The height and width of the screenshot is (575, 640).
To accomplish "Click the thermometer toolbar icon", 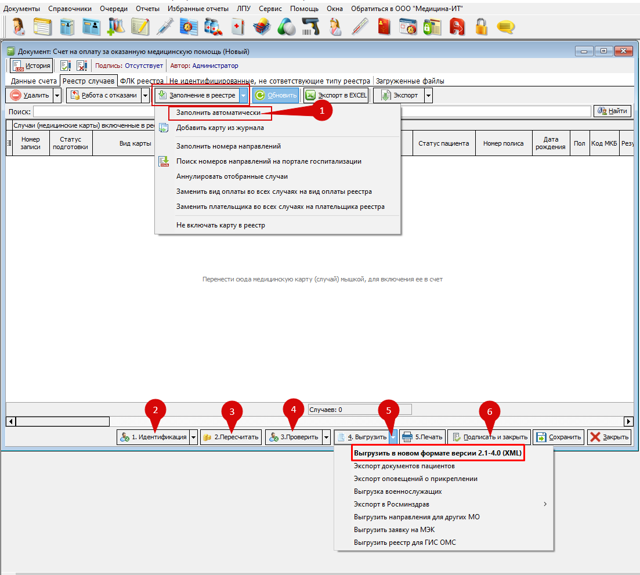I will pyautogui.click(x=360, y=27).
